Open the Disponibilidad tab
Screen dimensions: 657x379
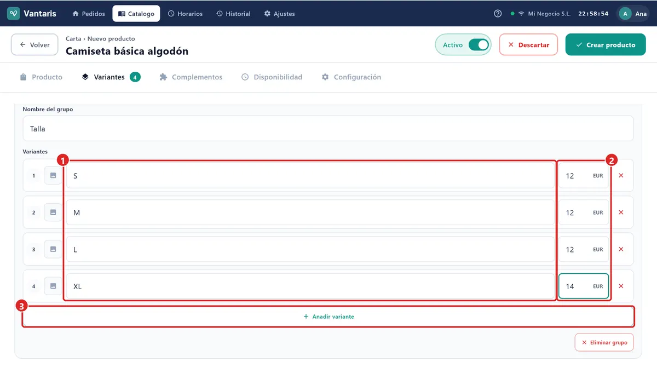tap(272, 77)
